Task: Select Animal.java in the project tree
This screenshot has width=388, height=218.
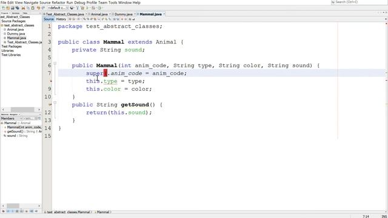Action: (15, 30)
